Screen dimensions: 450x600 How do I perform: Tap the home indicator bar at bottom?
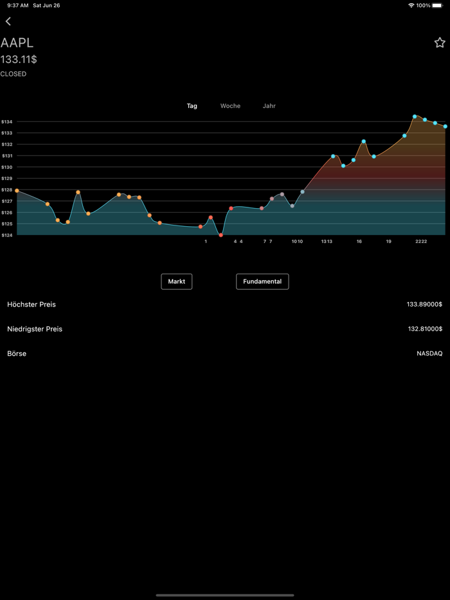point(225,595)
